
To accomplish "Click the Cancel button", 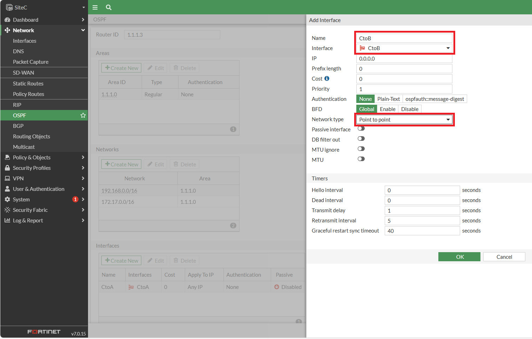I will [x=504, y=257].
